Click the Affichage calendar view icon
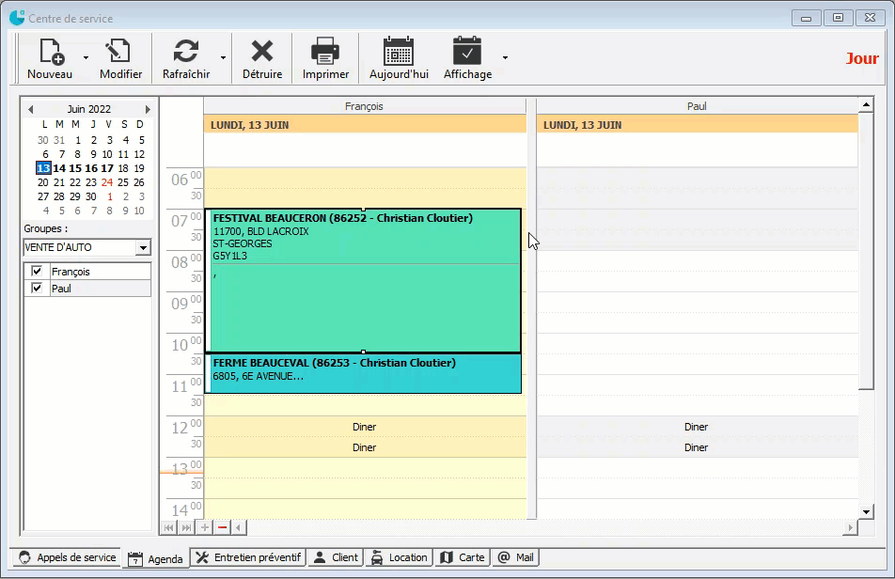Image resolution: width=895 pixels, height=579 pixels. (x=467, y=52)
